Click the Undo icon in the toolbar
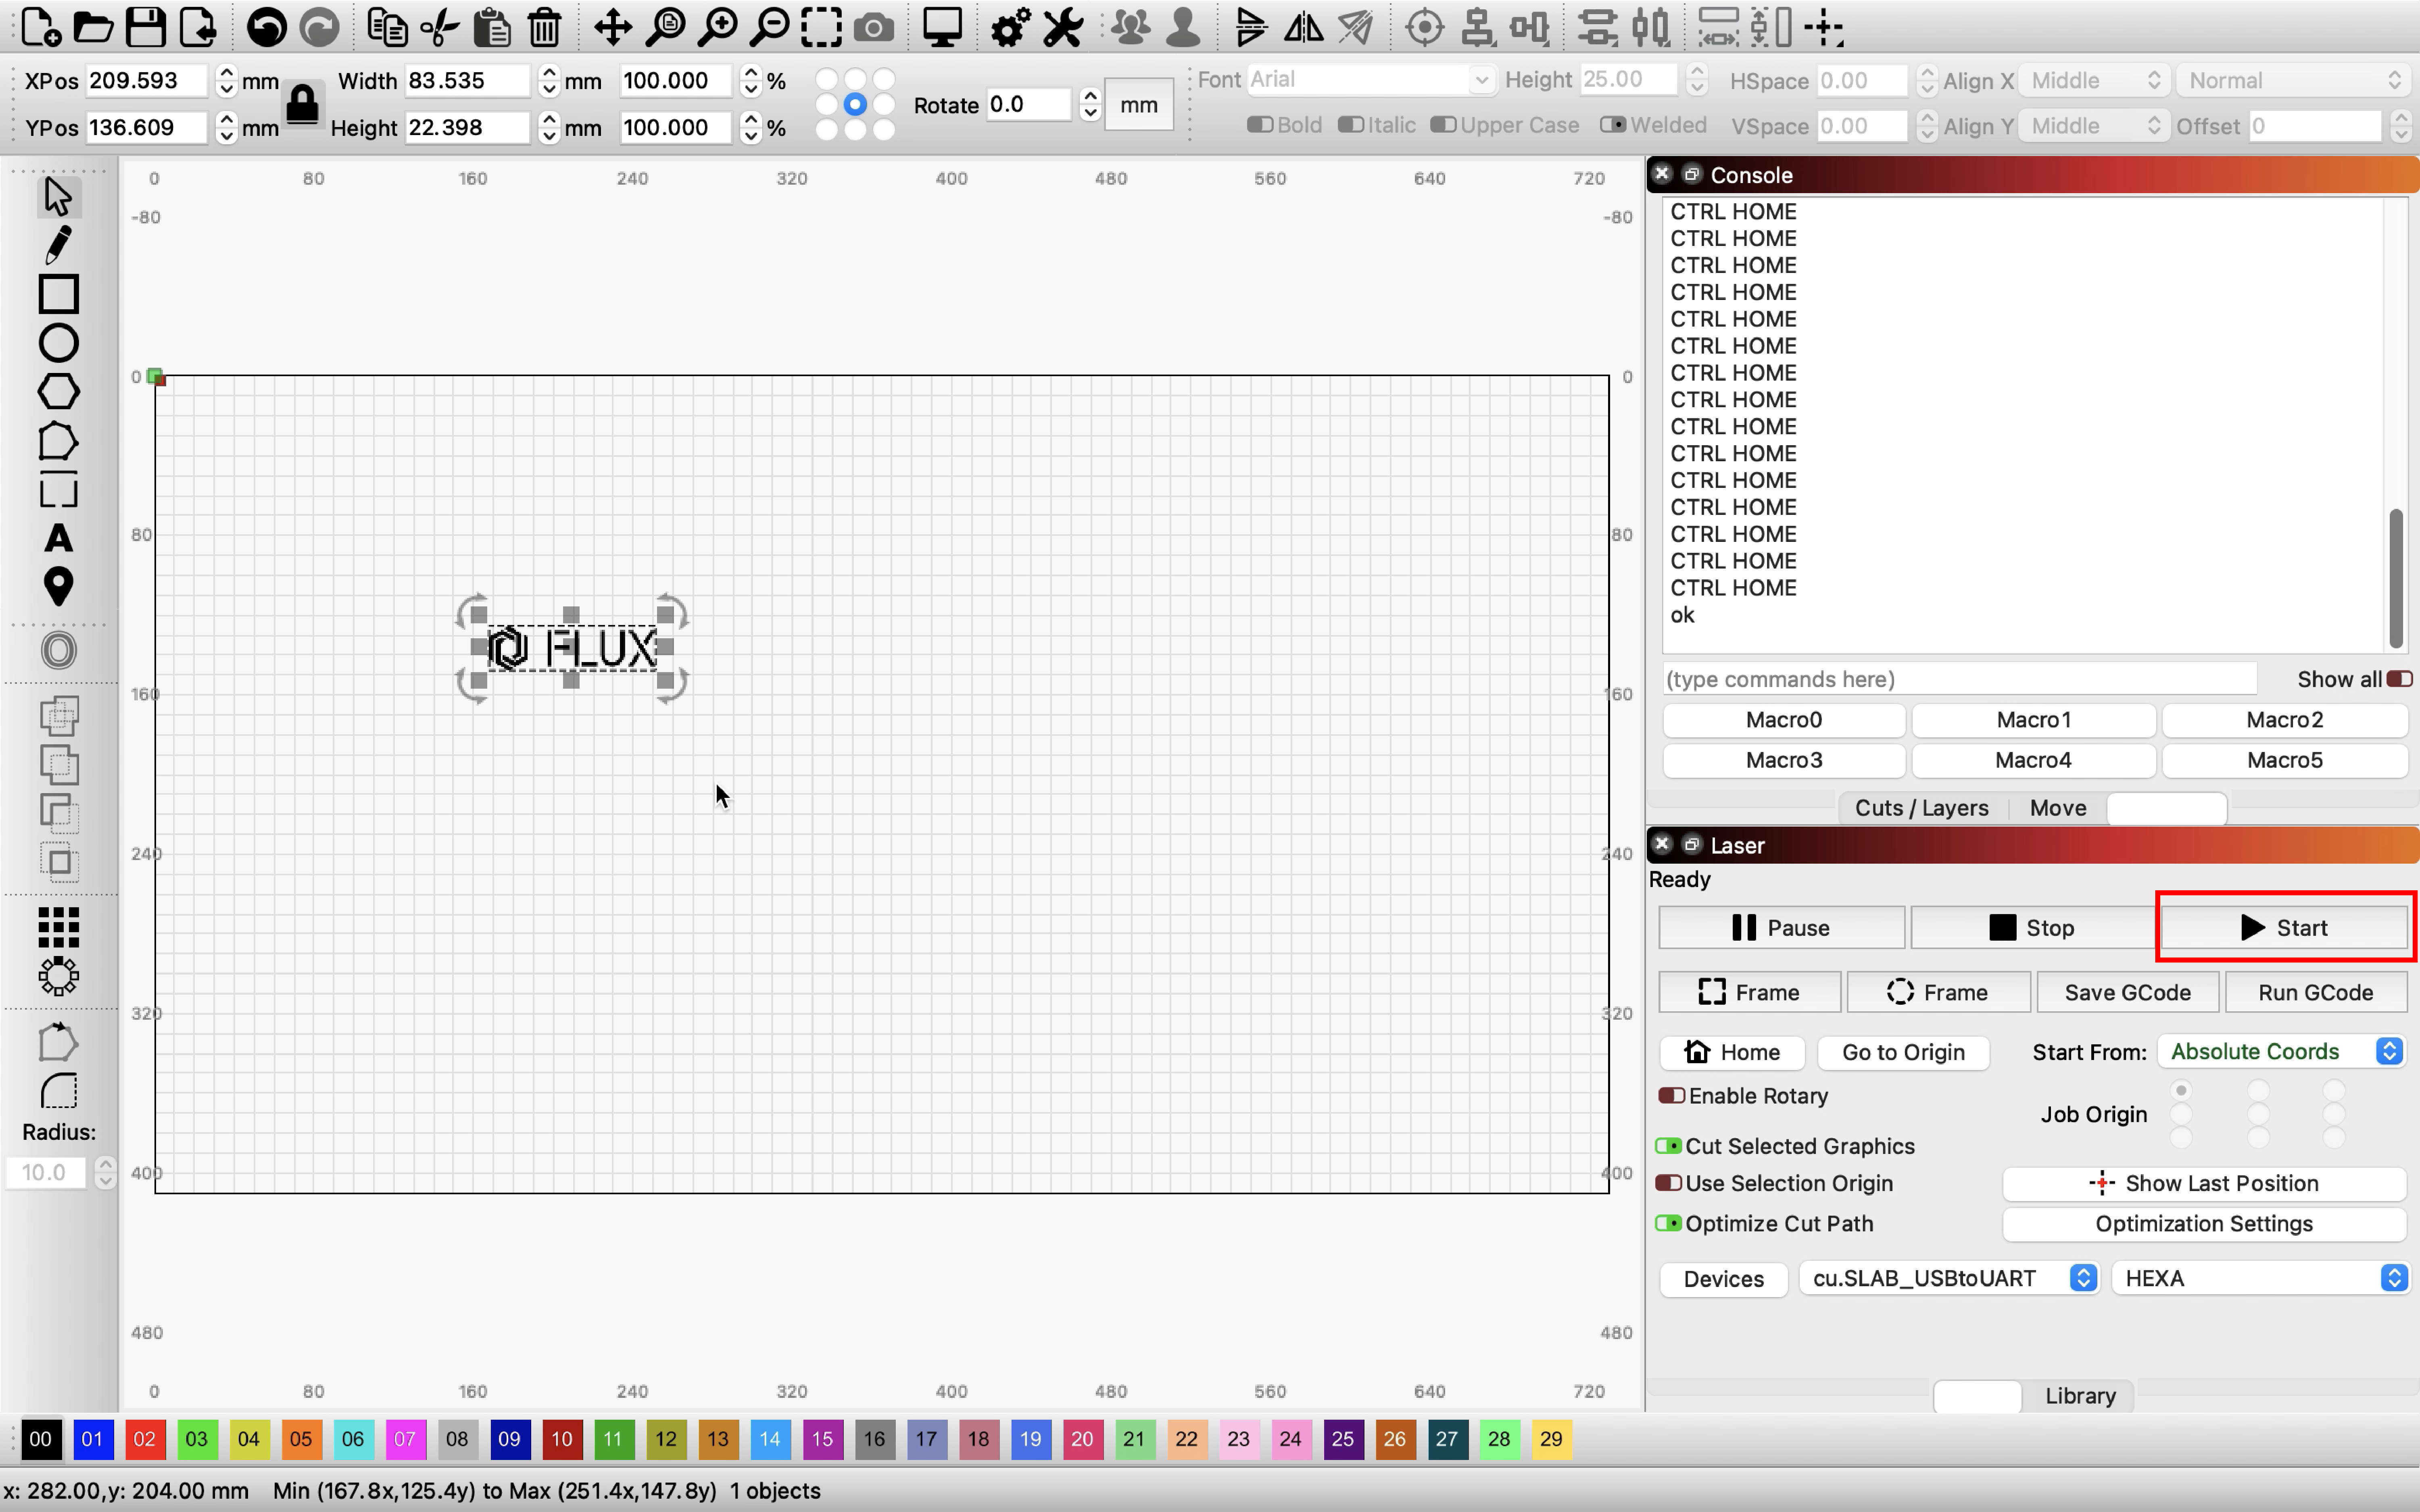2420x1512 pixels. tap(265, 27)
